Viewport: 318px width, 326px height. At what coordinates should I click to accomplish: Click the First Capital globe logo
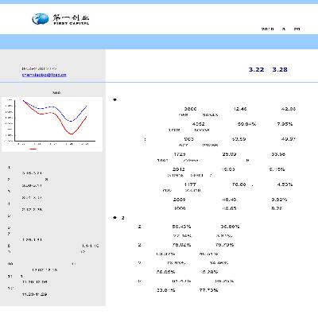pos(41,19)
